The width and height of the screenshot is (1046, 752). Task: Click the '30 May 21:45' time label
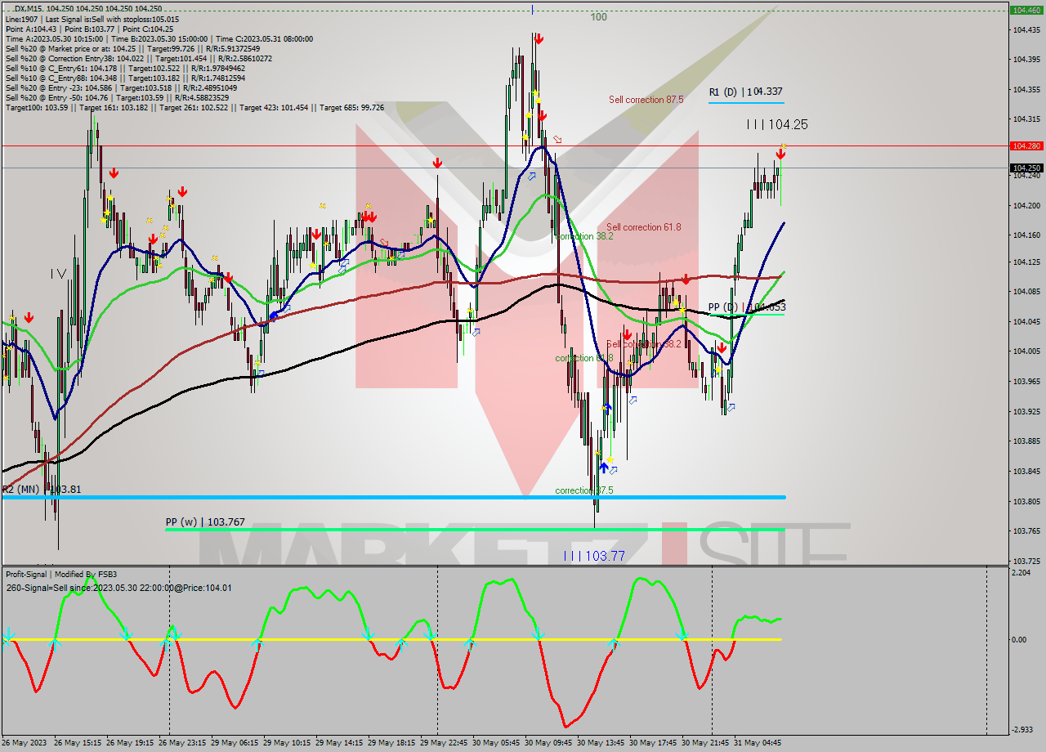pyautogui.click(x=704, y=743)
